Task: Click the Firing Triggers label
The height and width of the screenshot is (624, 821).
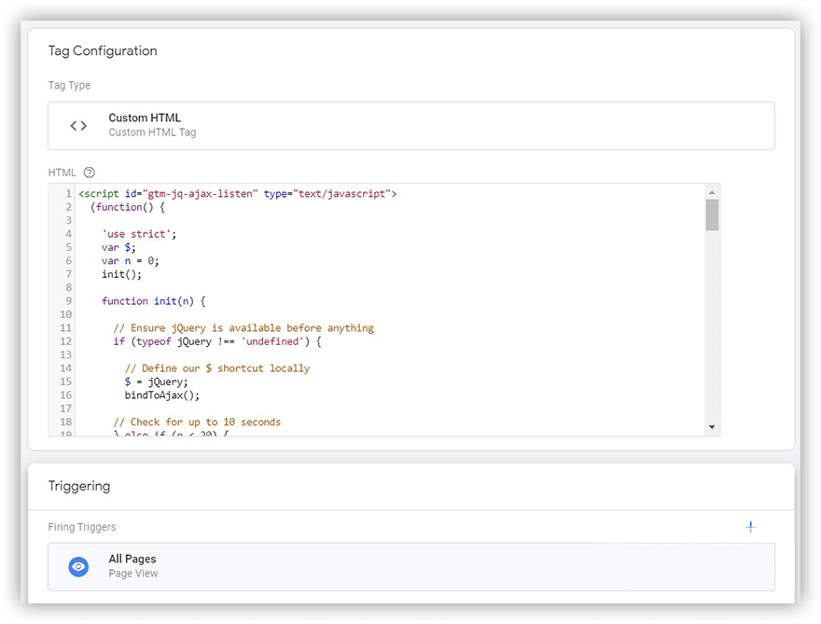Action: (x=82, y=527)
